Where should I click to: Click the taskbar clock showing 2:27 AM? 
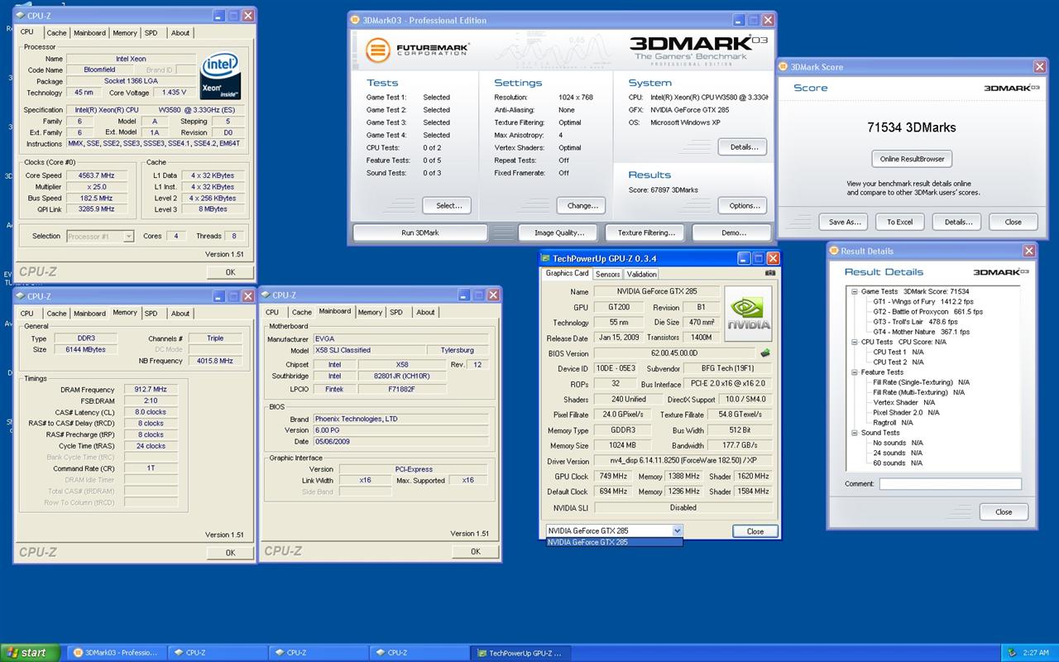(x=1036, y=653)
